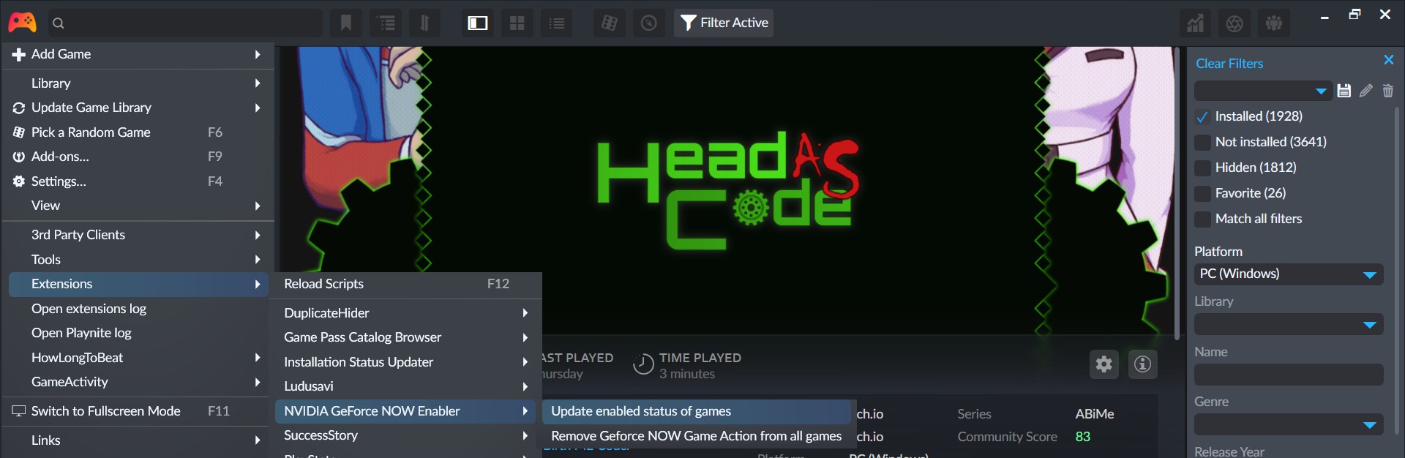
Task: Expand GameActivity submenu
Action: click(138, 382)
